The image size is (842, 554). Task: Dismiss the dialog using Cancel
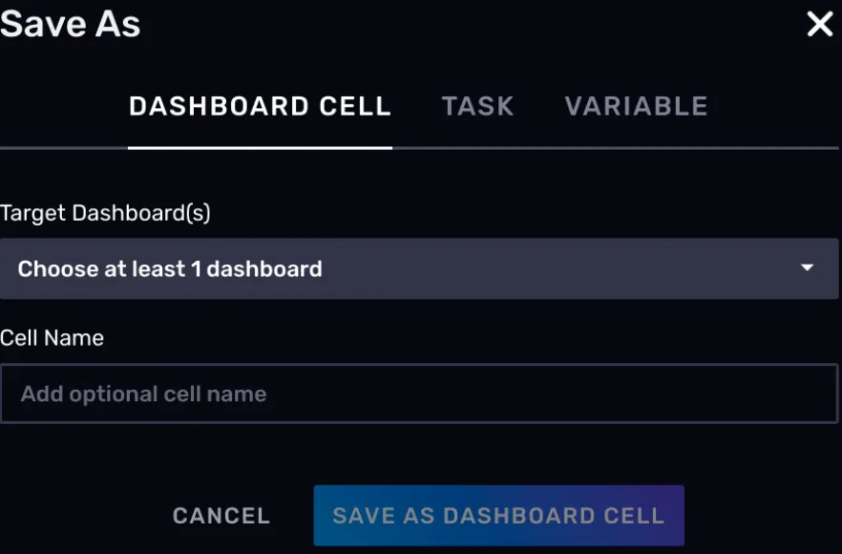pyautogui.click(x=221, y=516)
